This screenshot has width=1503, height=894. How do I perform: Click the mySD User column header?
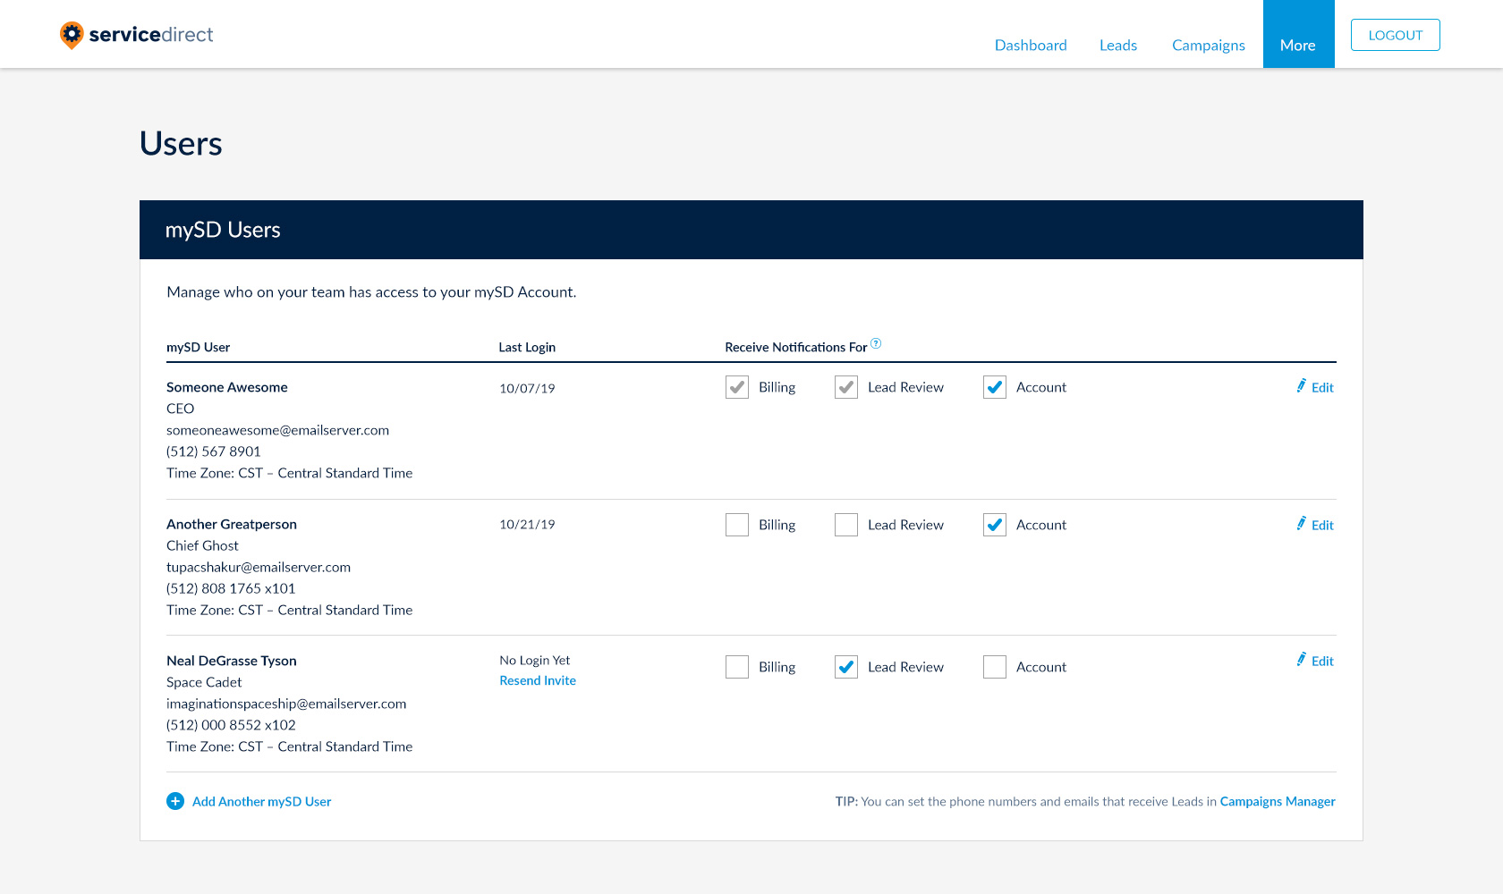pyautogui.click(x=198, y=347)
